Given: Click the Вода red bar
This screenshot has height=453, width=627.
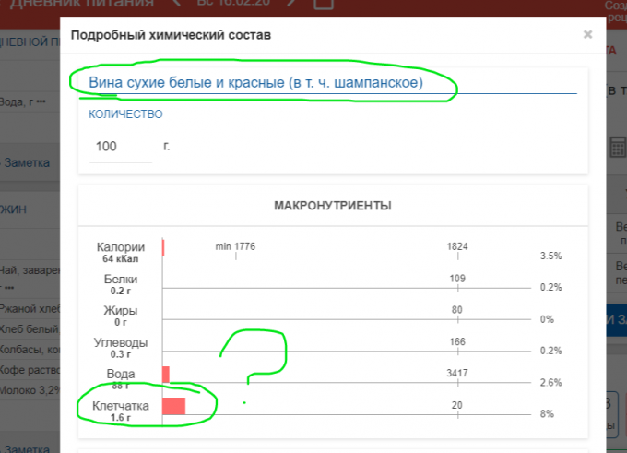Looking at the screenshot, I should [x=166, y=374].
